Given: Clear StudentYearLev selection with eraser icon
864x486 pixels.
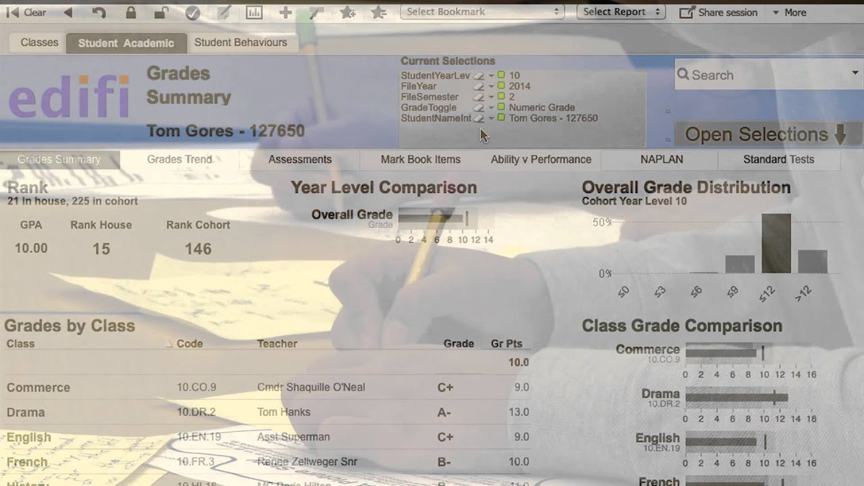Looking at the screenshot, I should pyautogui.click(x=479, y=76).
